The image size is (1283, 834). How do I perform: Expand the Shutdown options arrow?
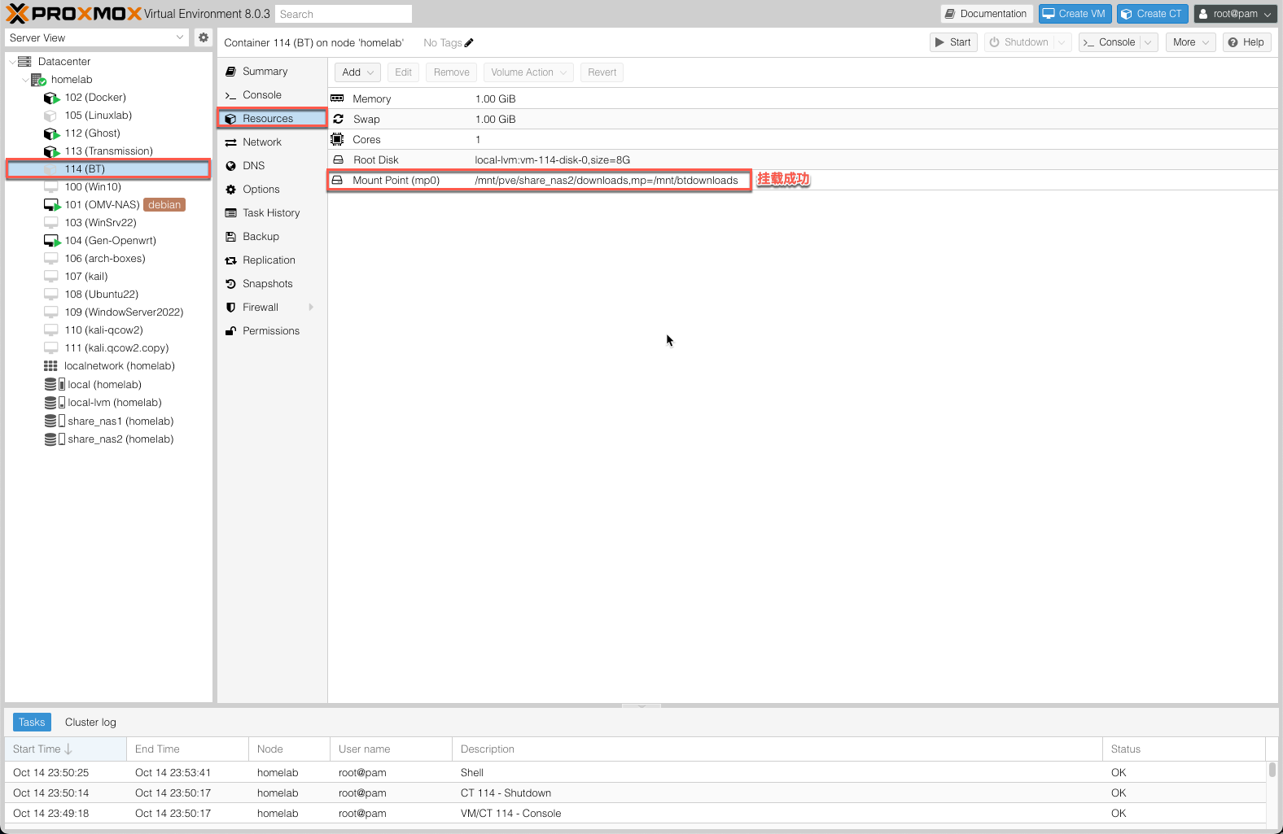coord(1062,42)
